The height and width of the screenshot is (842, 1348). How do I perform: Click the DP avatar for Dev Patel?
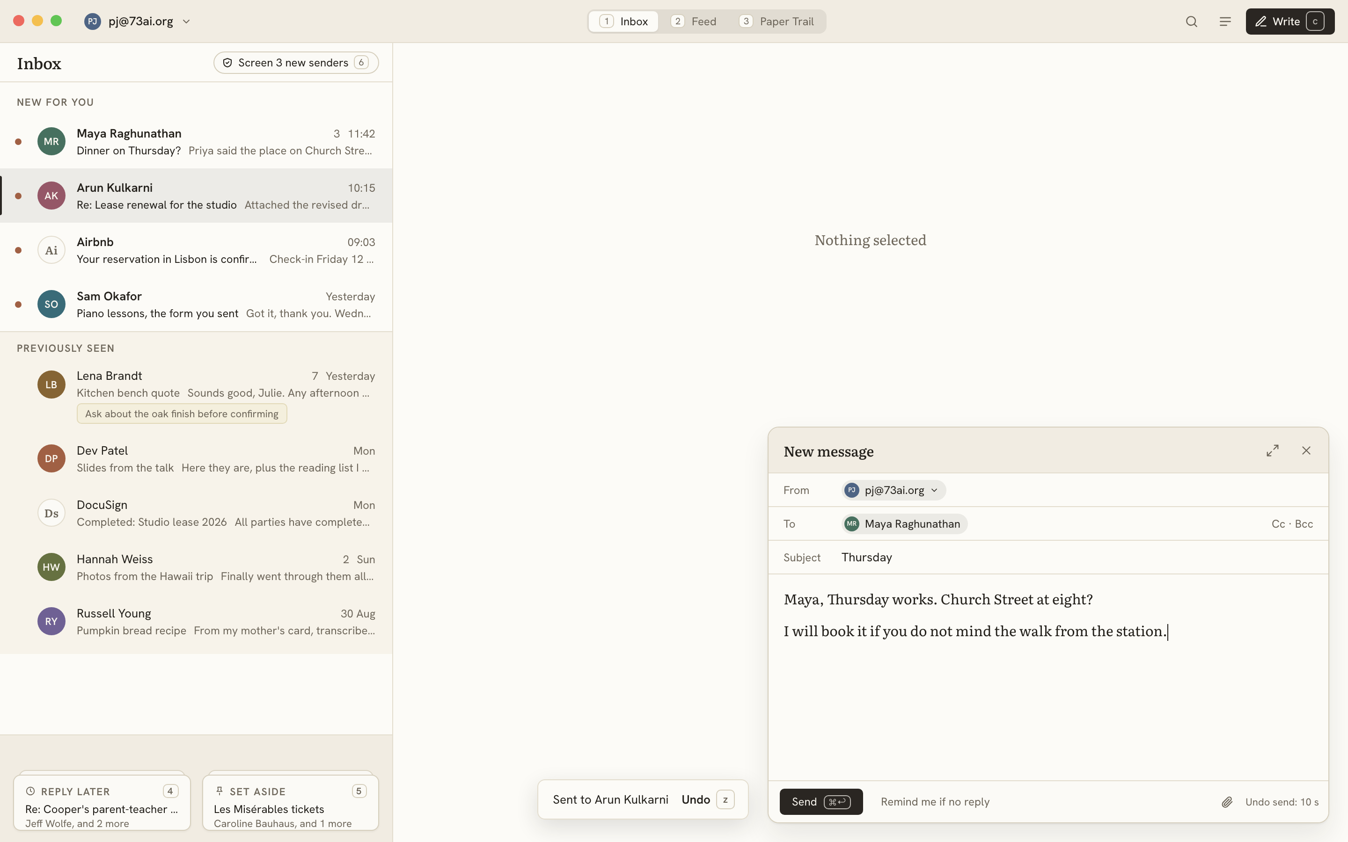[x=51, y=458]
